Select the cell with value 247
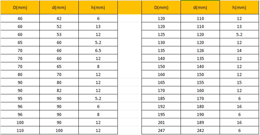The image size is (260, 135). coord(161,130)
